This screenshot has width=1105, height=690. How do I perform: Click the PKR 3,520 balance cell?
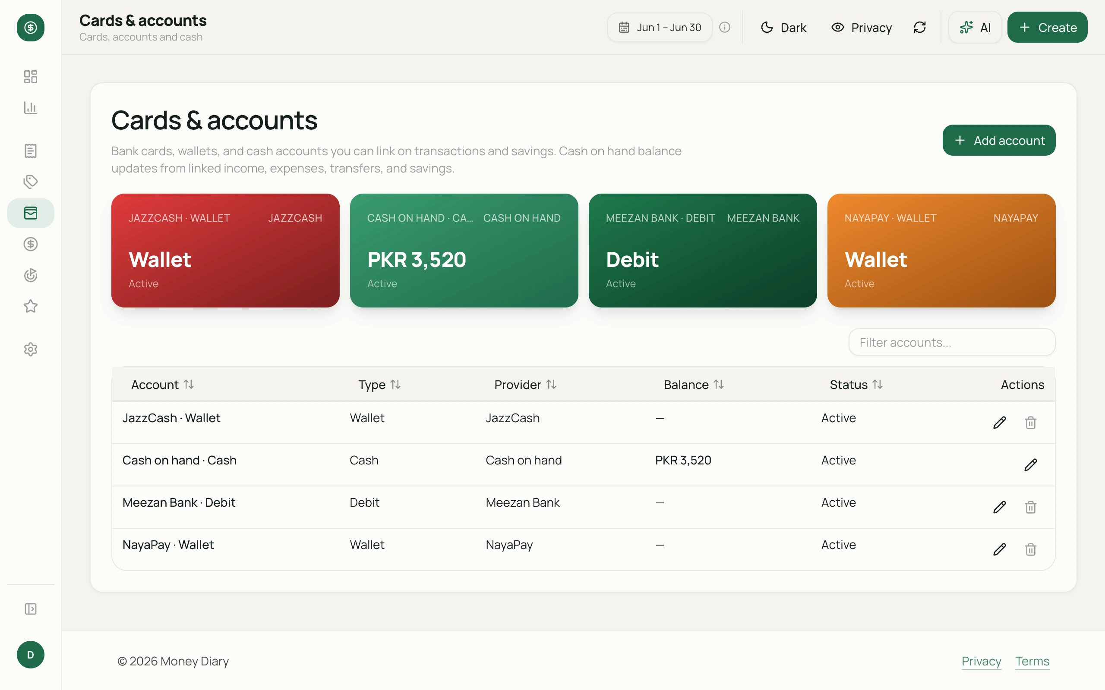[x=683, y=461]
